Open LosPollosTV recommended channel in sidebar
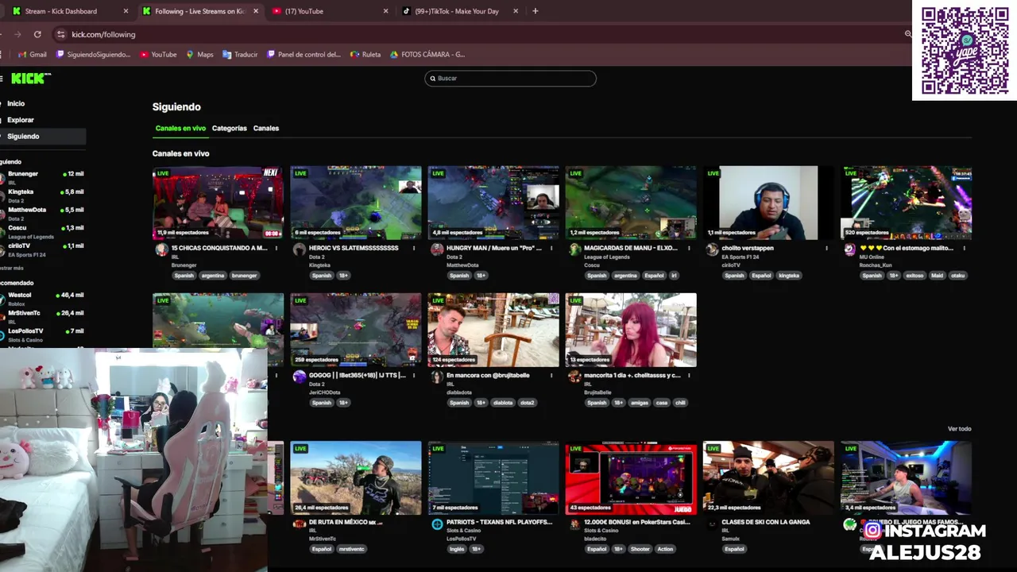Screen dimensions: 1017x572 click(x=43, y=334)
